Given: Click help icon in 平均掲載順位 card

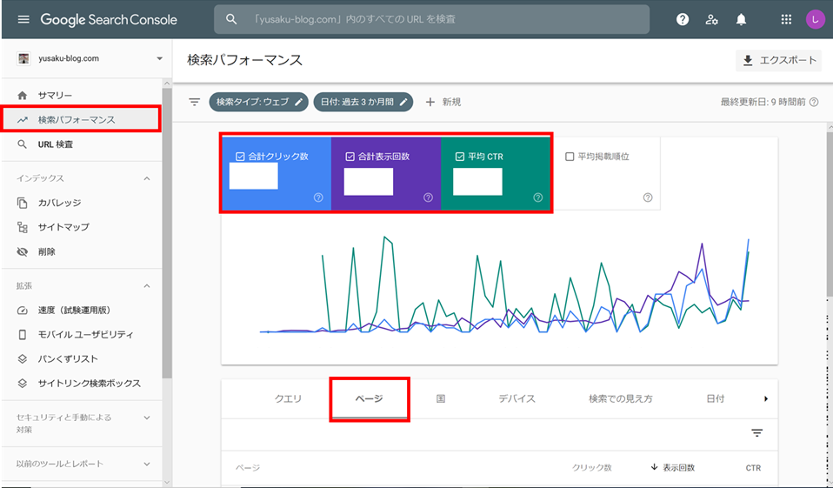Looking at the screenshot, I should 648,197.
